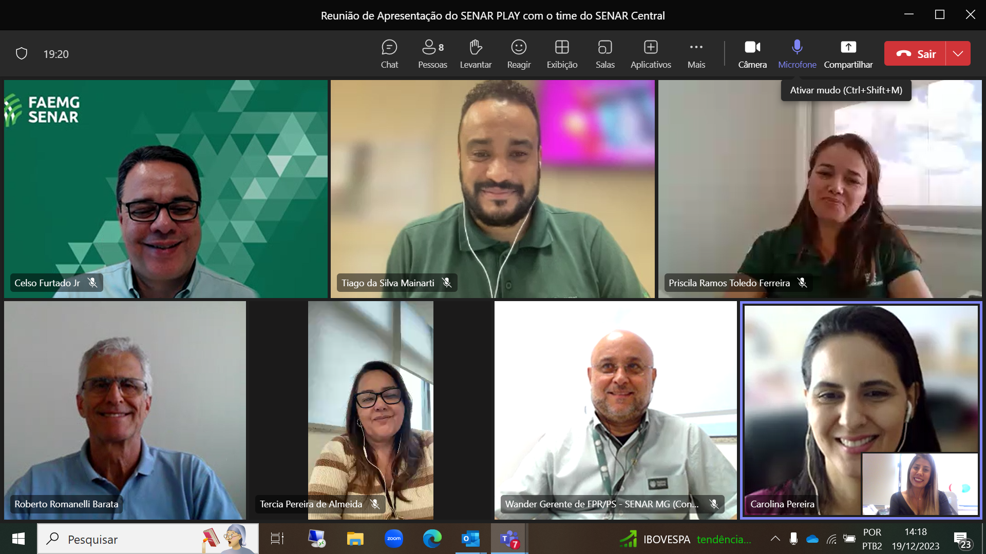Image resolution: width=986 pixels, height=554 pixels.
Task: Open the remote desktop taskbar icon
Action: pyautogui.click(x=316, y=539)
